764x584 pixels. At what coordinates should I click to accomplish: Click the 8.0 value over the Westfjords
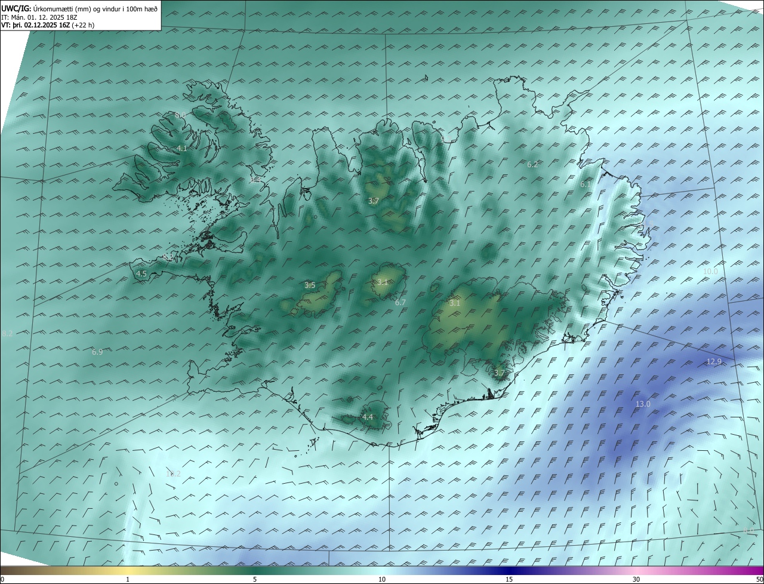pos(180,114)
